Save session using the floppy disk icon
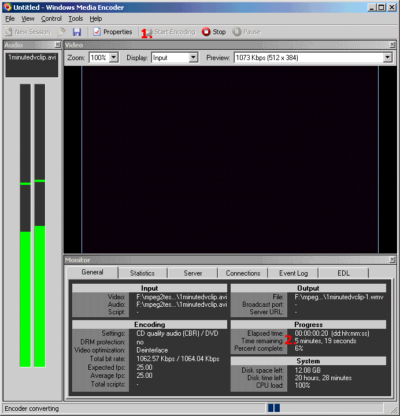400x416 pixels. pos(77,32)
